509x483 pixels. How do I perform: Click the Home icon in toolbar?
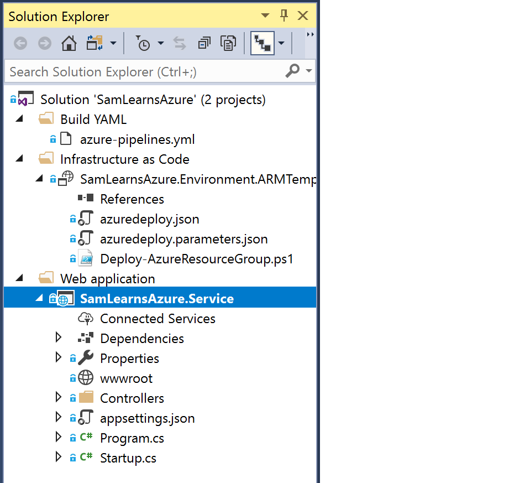(x=69, y=43)
